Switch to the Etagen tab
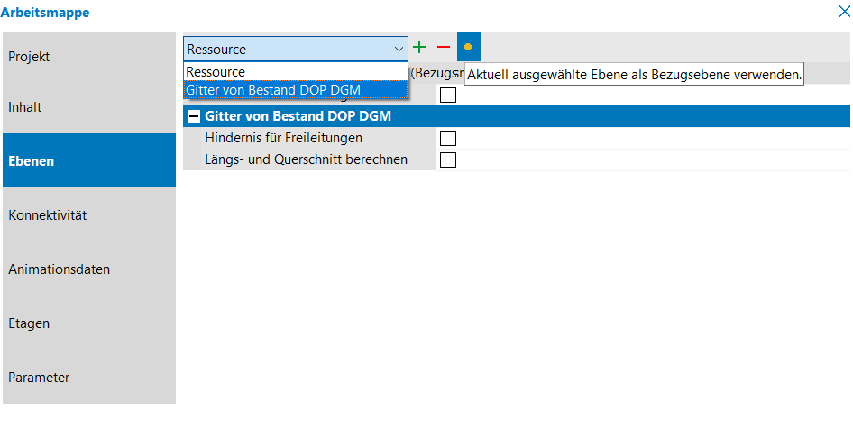853x428 pixels. (x=89, y=323)
